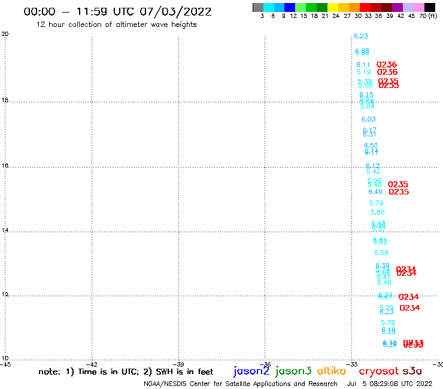Click the 'cryosat' legend label
Screen dimensions: 443x389
click(379, 371)
